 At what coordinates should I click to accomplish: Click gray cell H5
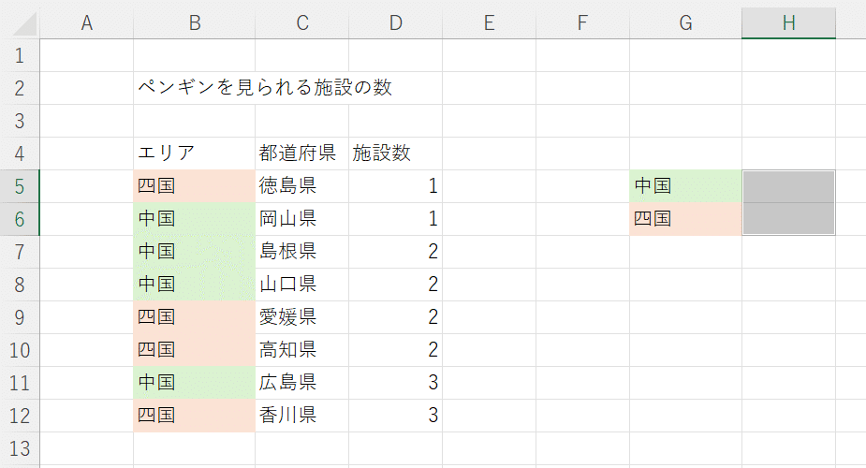click(x=788, y=186)
